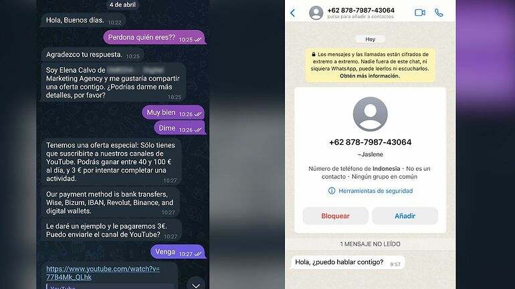Click the info icon beside Herramientas de seguridad
The width and height of the screenshot is (515, 289).
pyautogui.click(x=332, y=191)
